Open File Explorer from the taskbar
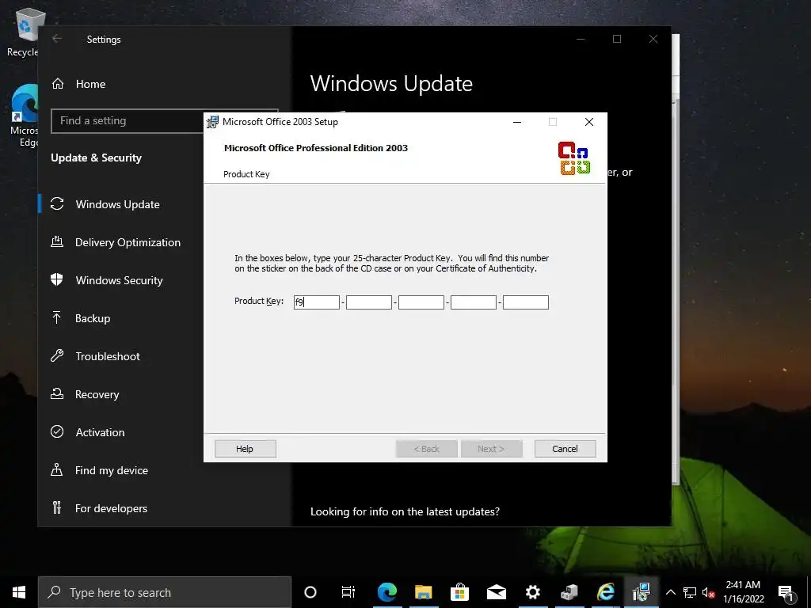Viewport: 811px width, 608px height. click(x=423, y=592)
